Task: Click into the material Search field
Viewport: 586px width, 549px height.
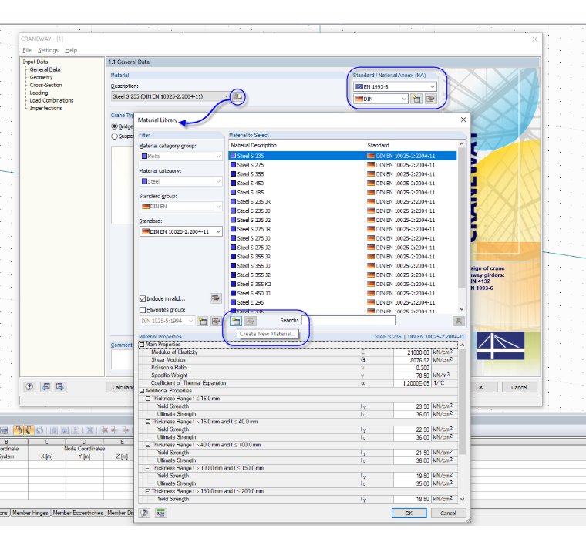Action: pyautogui.click(x=349, y=321)
